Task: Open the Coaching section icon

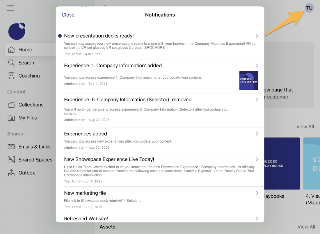Action: pyautogui.click(x=11, y=75)
